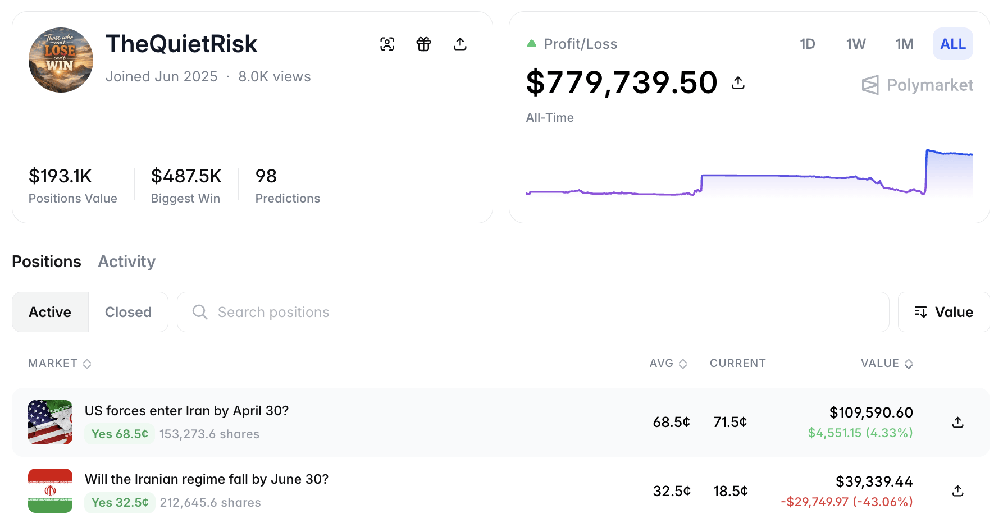Sort by the VALUE column header
Screen dimensions: 994x523
tap(886, 363)
